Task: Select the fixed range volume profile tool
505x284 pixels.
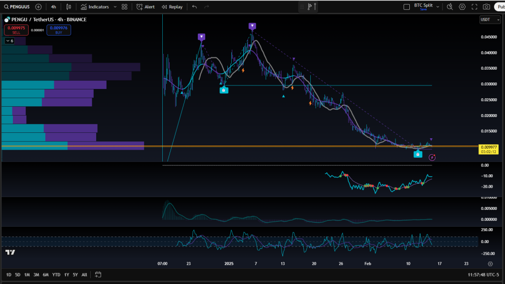Action: (x=310, y=6)
